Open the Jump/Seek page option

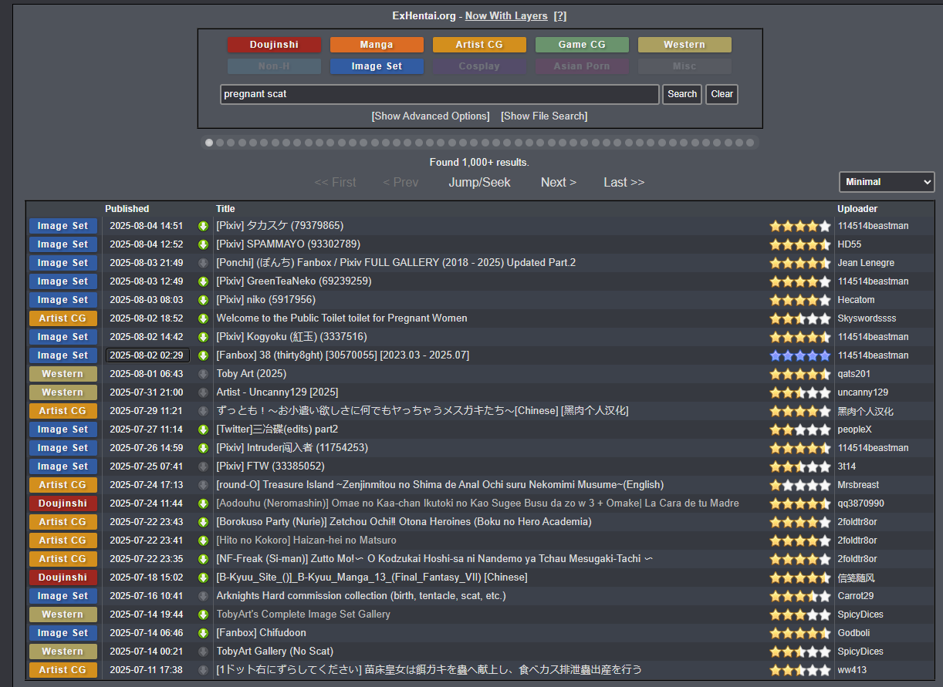pos(479,182)
